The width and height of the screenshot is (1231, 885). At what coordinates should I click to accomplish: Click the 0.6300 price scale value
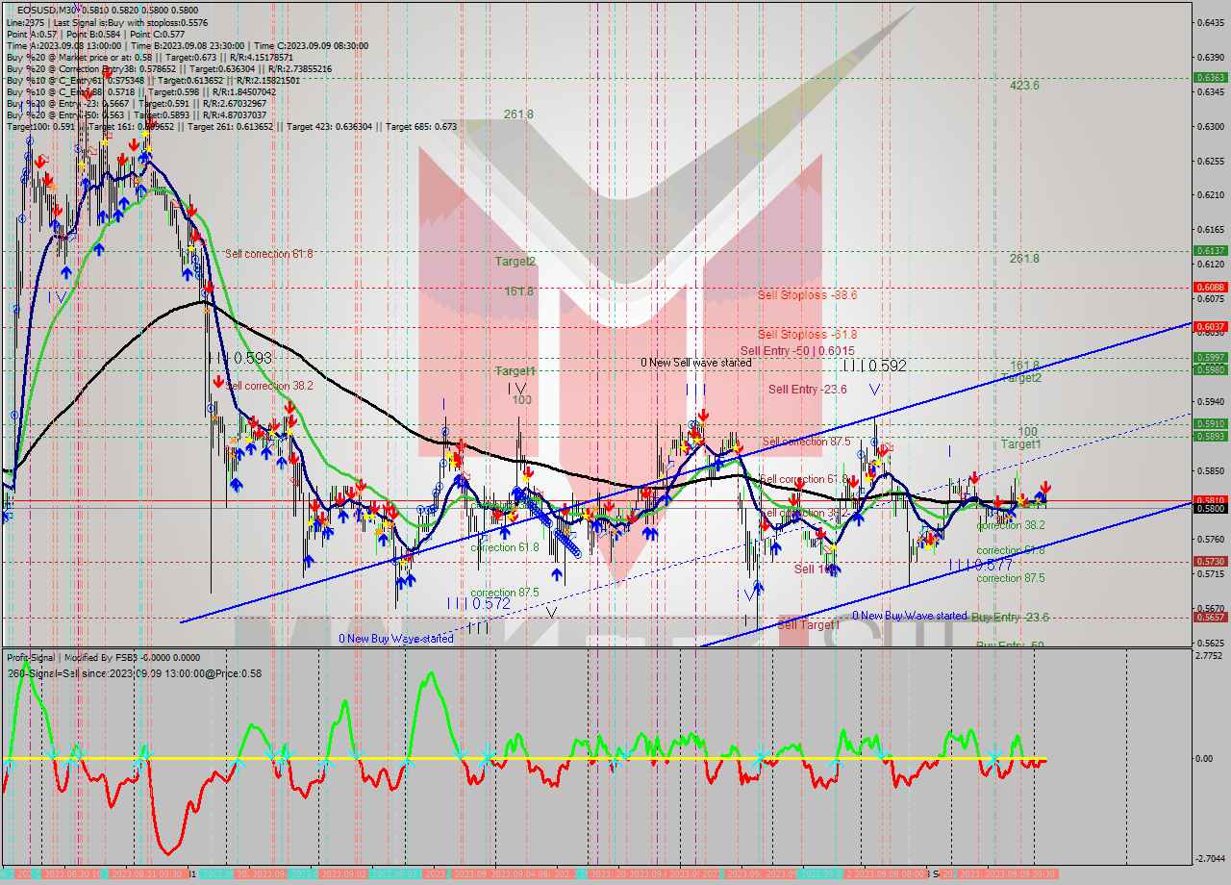click(1209, 126)
